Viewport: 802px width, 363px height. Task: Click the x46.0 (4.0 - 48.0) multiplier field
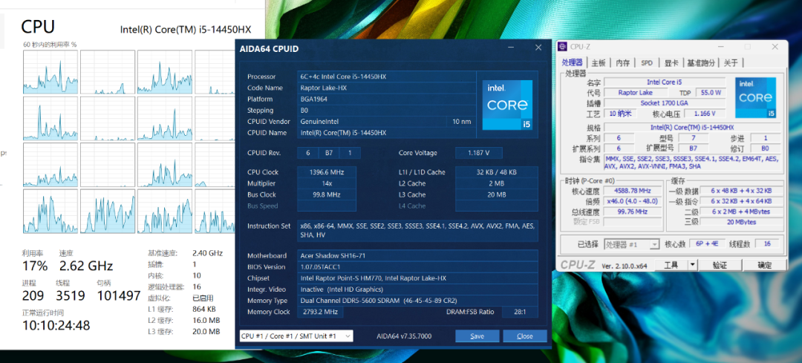633,201
